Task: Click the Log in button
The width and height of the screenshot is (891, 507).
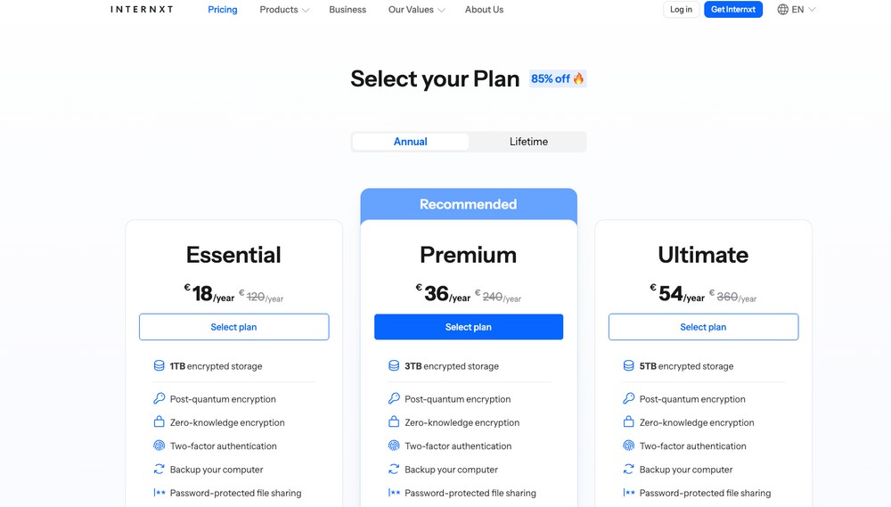Action: point(681,10)
